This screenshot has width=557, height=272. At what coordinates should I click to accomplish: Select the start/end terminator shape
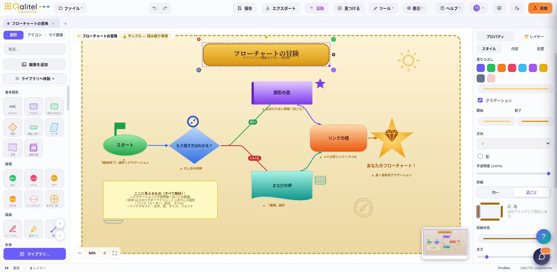tap(34, 127)
